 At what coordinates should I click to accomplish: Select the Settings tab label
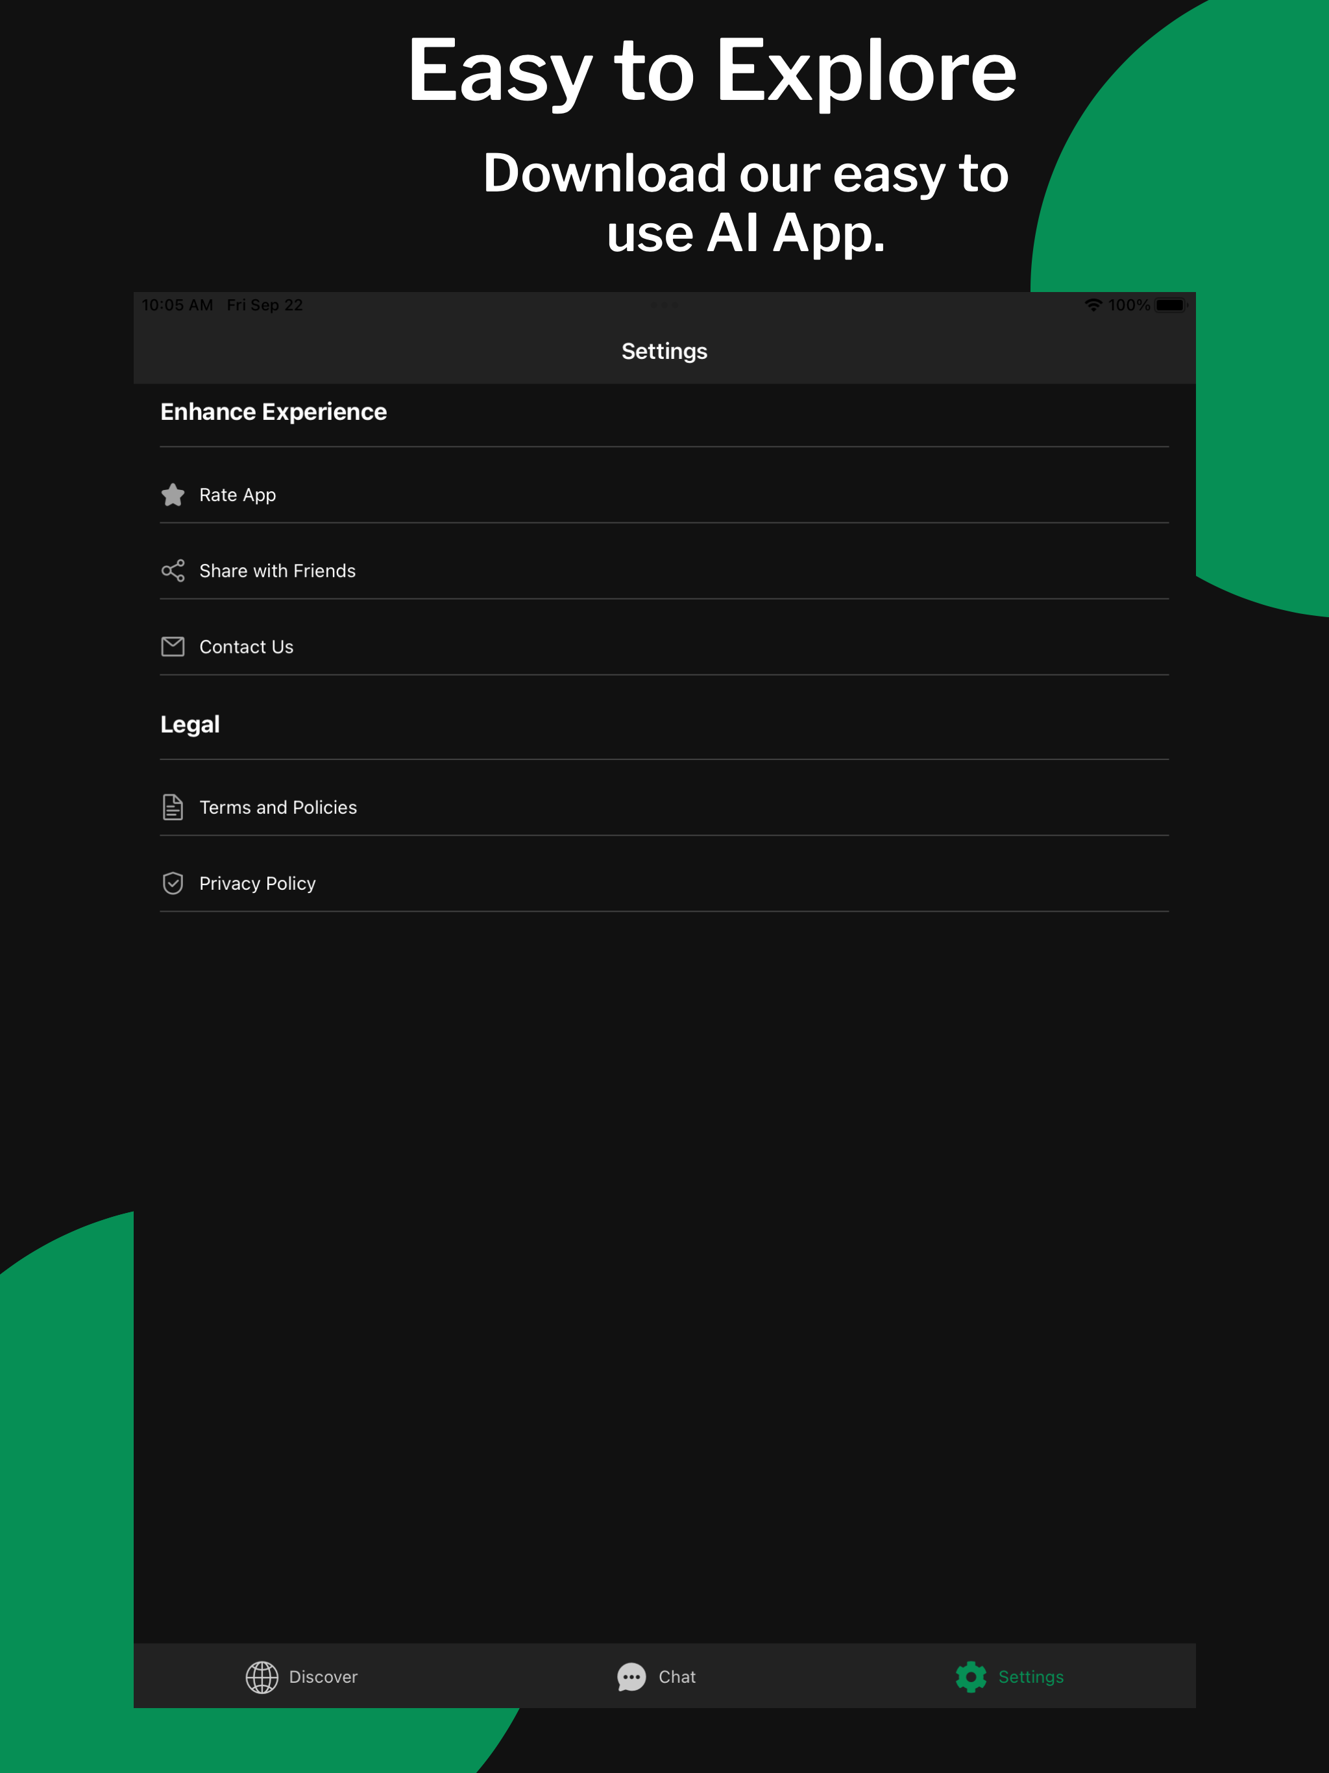(x=1030, y=1677)
